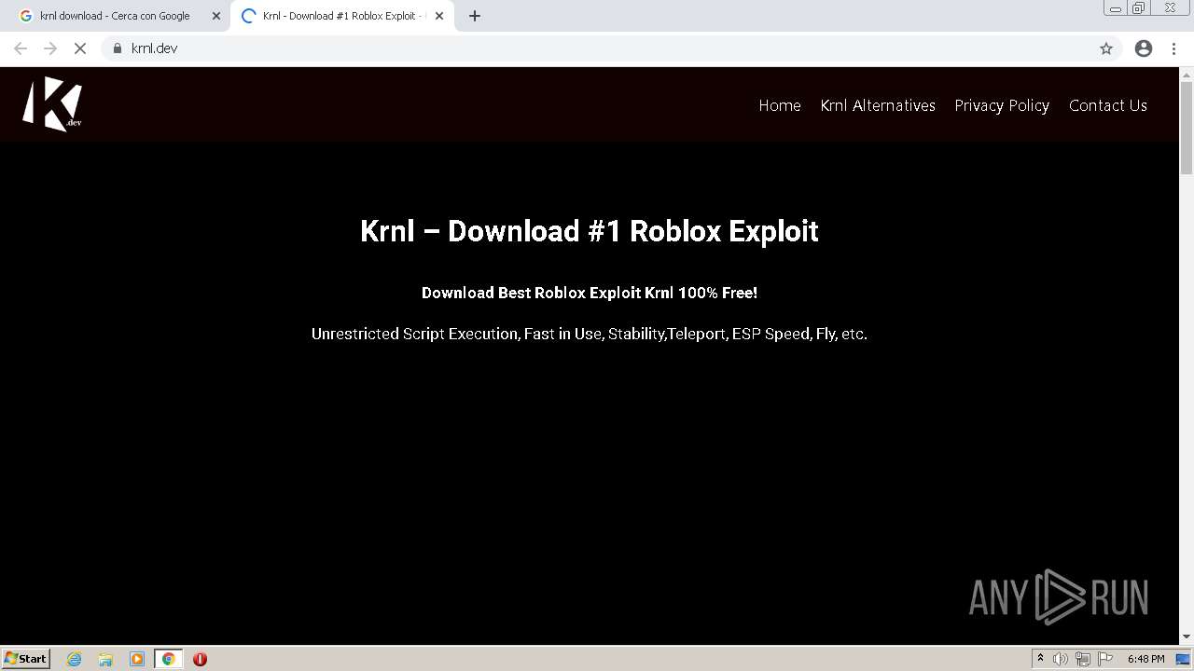Open Krnl Alternatives menu link
The image size is (1194, 671).
(x=878, y=105)
